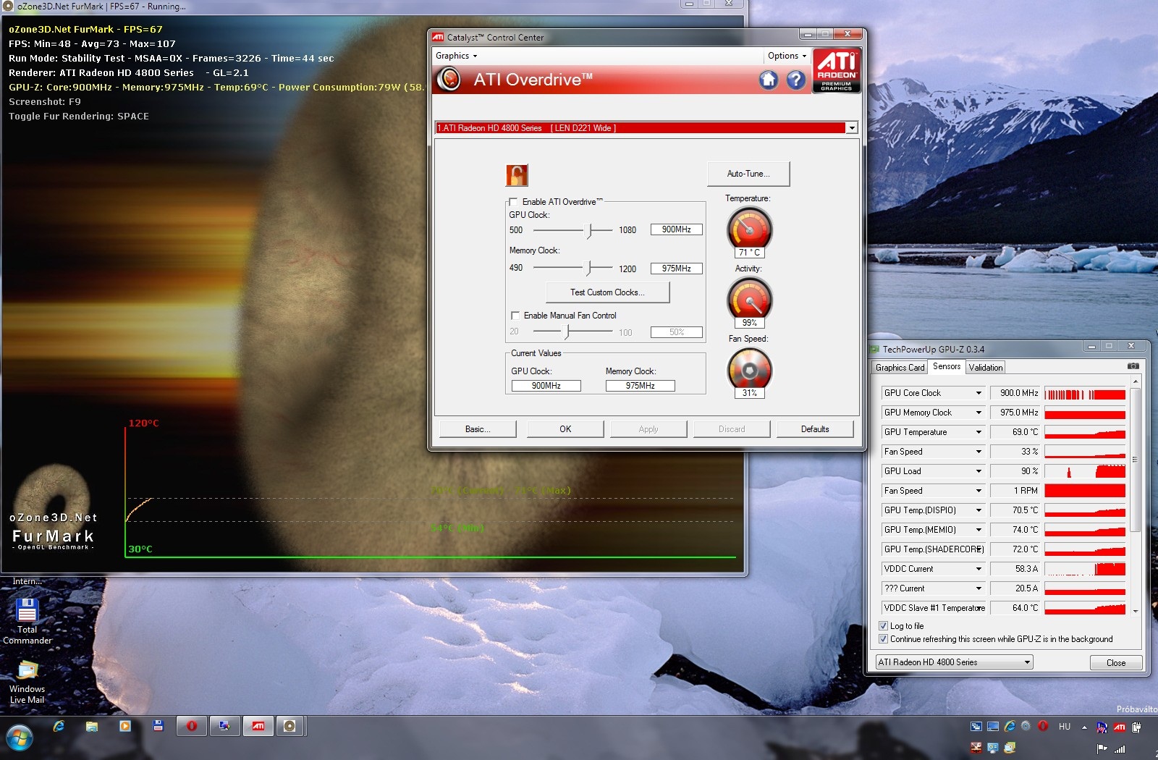
Task: Open the Catalyst help question mark icon
Action: [796, 80]
